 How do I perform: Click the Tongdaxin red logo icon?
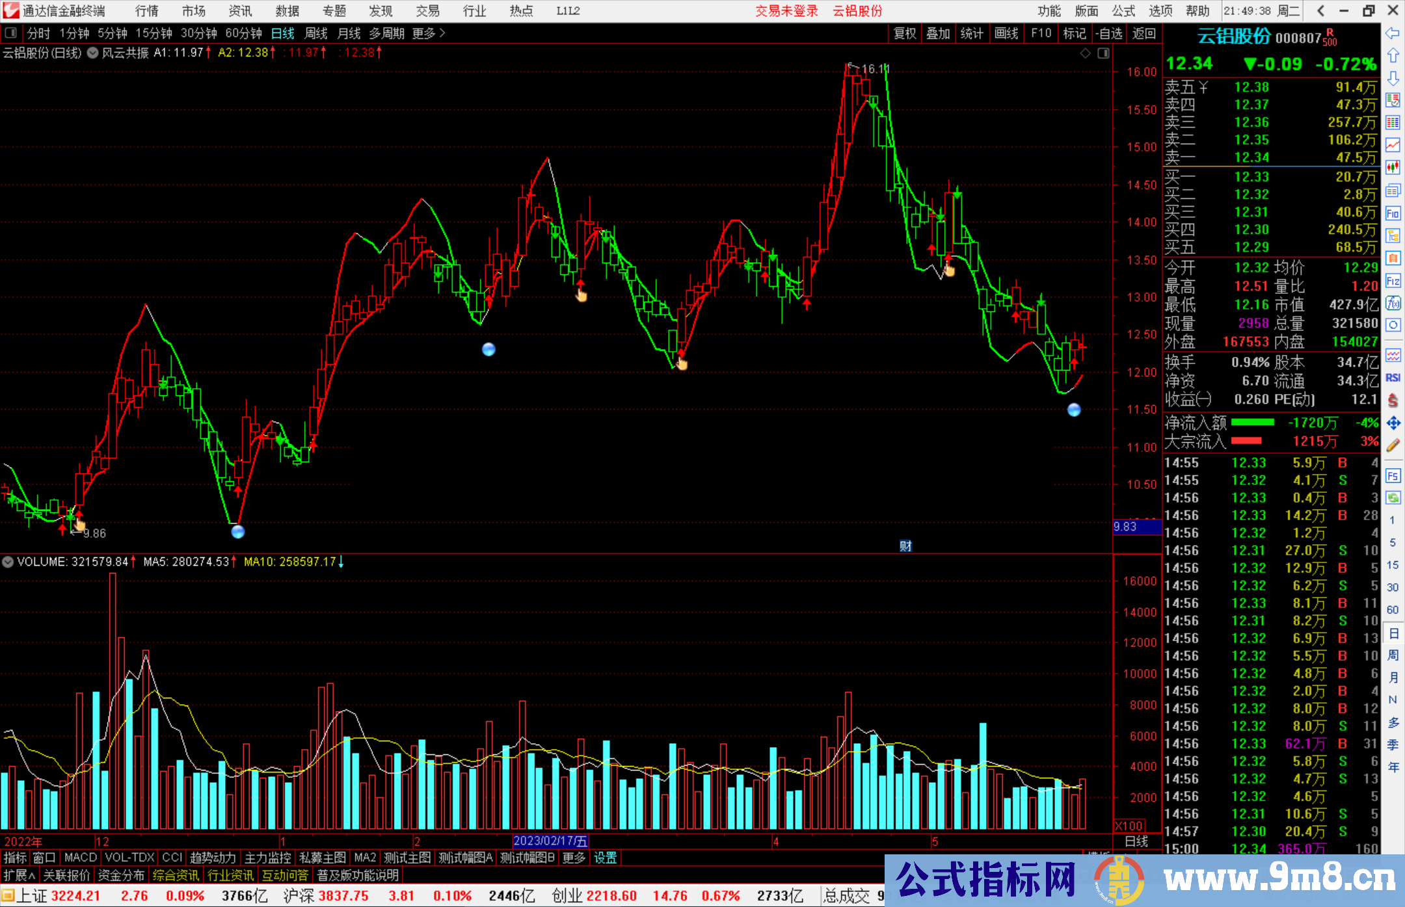point(11,10)
